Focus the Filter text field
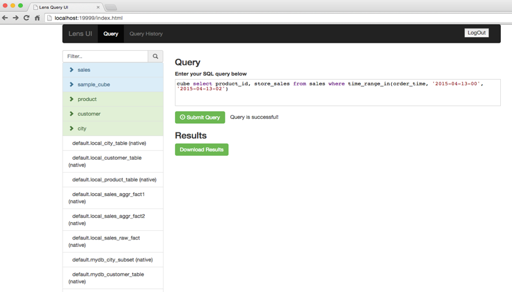Screen dimensions: 512x292 tap(105, 56)
